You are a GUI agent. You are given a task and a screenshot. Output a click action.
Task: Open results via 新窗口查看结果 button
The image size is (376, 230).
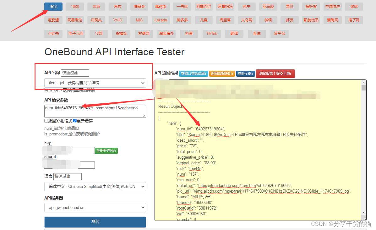click(193, 74)
